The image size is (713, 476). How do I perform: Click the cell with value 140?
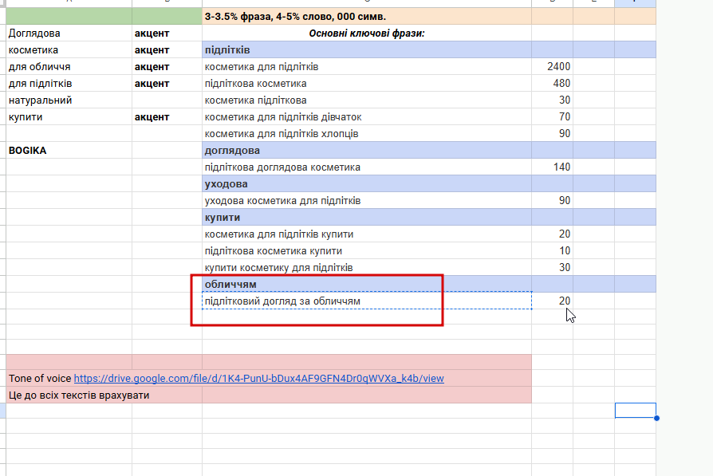(x=552, y=167)
